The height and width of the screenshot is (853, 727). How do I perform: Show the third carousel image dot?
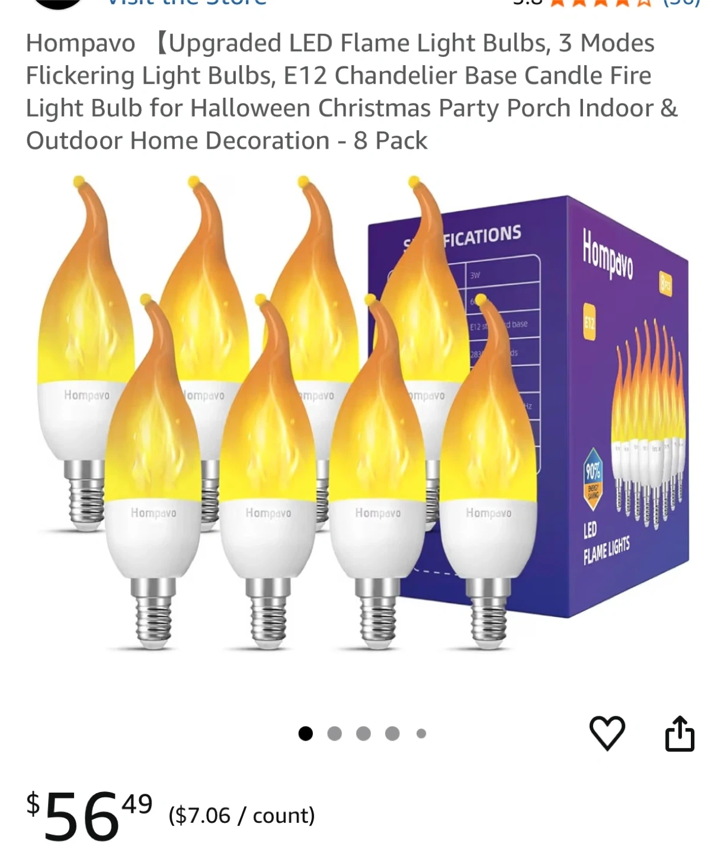[363, 734]
